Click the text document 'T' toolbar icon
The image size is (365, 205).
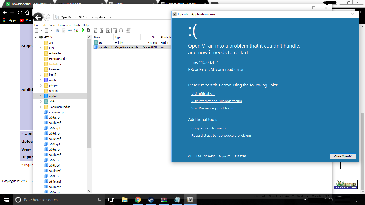[x=108, y=30]
